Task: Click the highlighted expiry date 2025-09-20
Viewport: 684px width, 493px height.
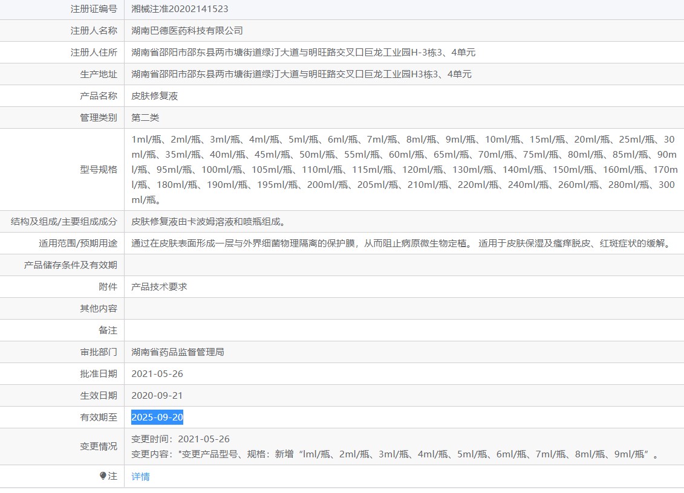Action: 157,417
